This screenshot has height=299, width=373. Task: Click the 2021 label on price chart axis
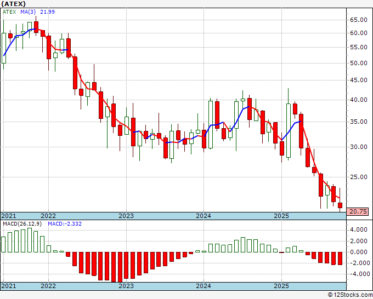(9, 216)
